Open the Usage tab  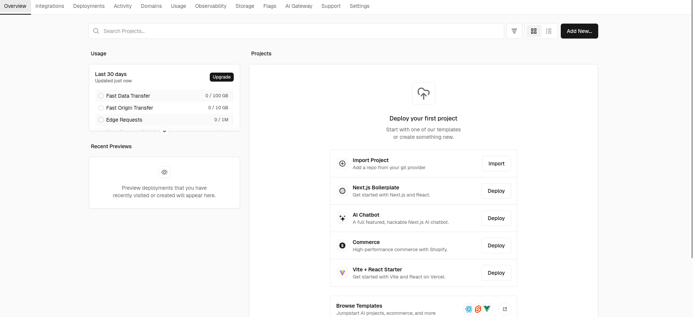(178, 6)
